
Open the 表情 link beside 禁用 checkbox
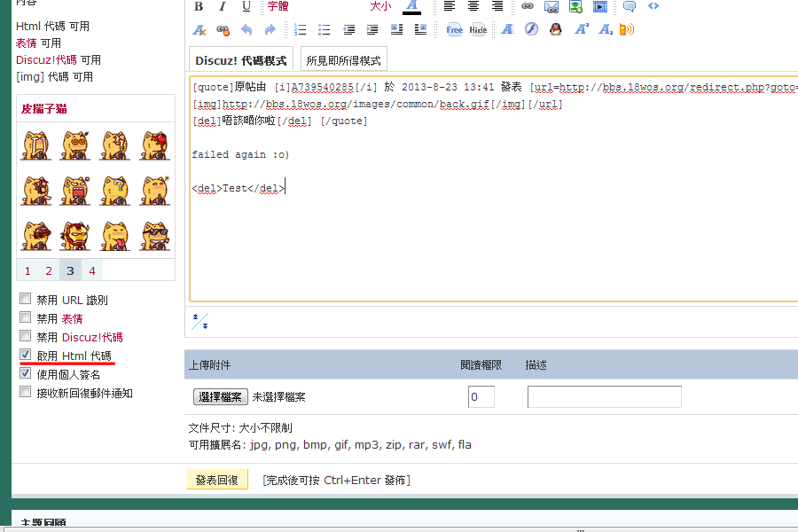pos(73,318)
